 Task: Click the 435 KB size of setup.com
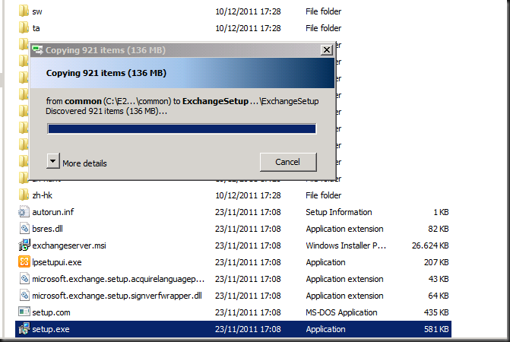tap(436, 312)
